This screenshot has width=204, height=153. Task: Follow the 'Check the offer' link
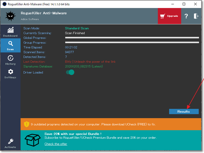pyautogui.click(x=56, y=144)
